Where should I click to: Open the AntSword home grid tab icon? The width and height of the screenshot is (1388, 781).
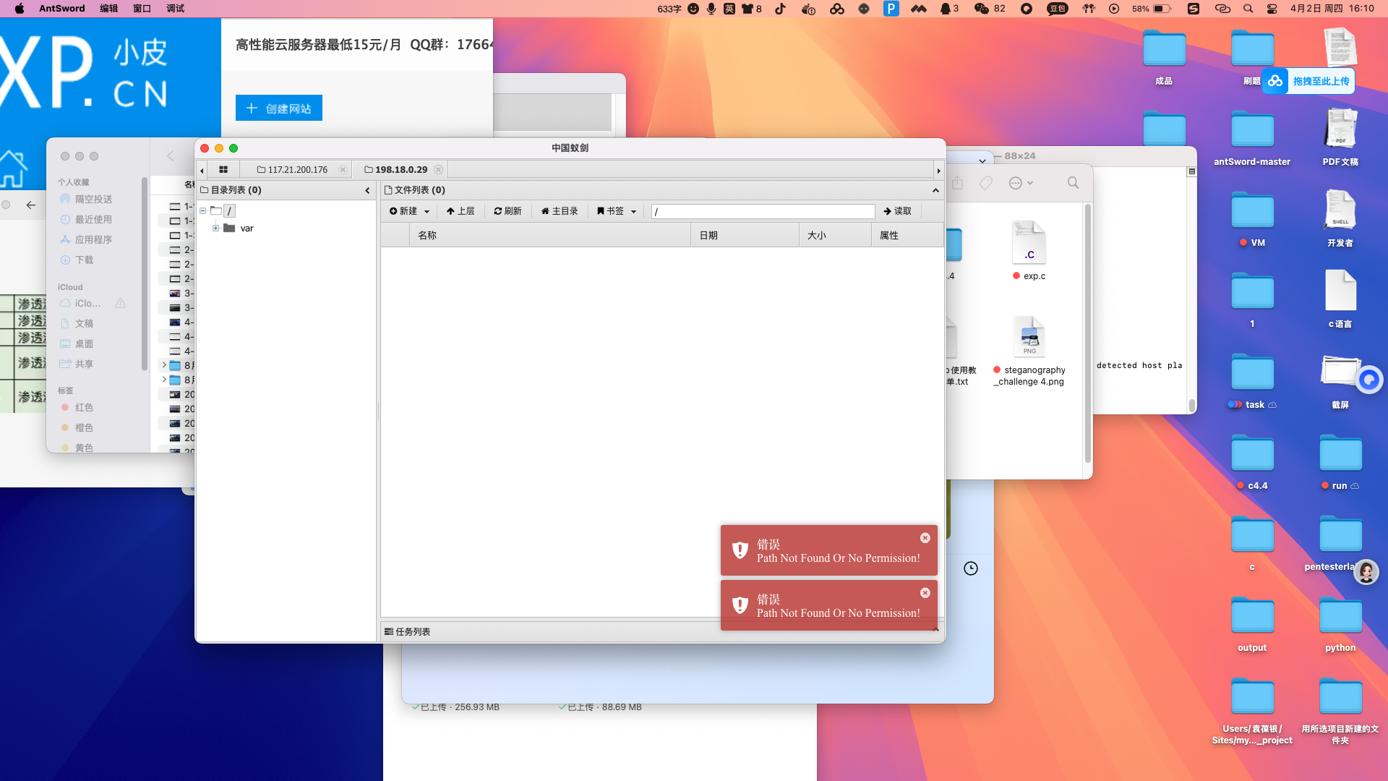point(223,169)
